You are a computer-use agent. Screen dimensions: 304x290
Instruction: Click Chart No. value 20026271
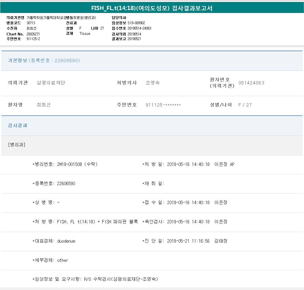33,34
